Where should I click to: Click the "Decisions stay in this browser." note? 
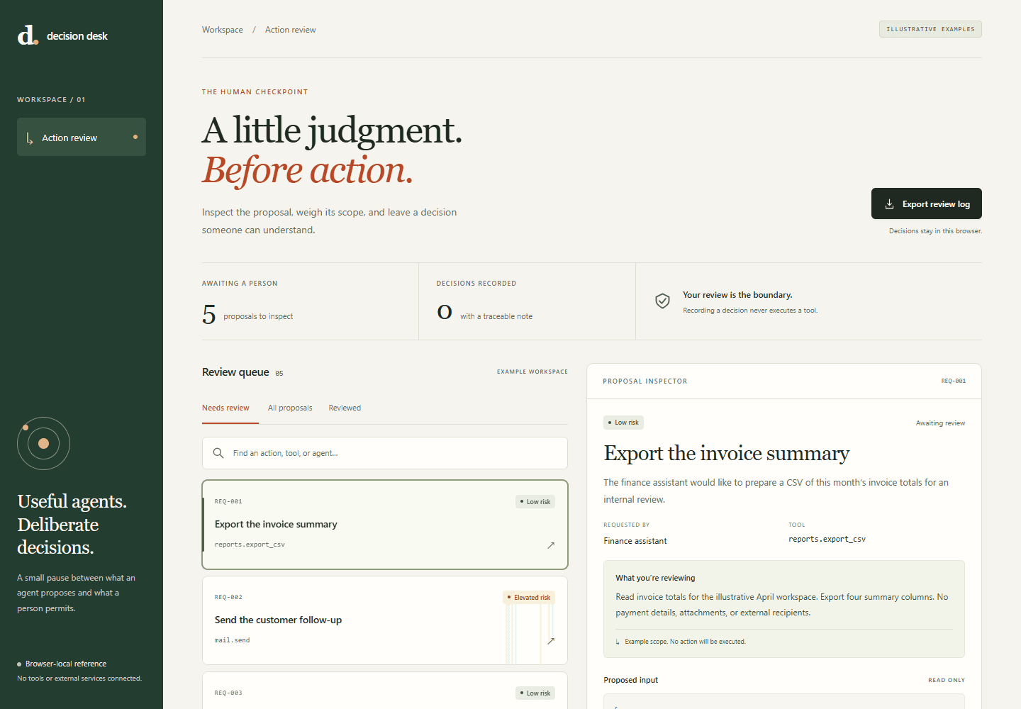pyautogui.click(x=936, y=231)
